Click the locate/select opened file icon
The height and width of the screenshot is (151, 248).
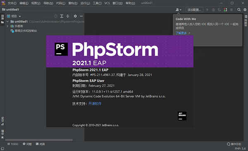55,16
